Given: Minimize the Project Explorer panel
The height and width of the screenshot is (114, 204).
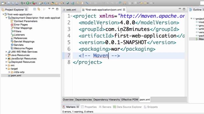Looking at the screenshot, I should coord(53,9).
